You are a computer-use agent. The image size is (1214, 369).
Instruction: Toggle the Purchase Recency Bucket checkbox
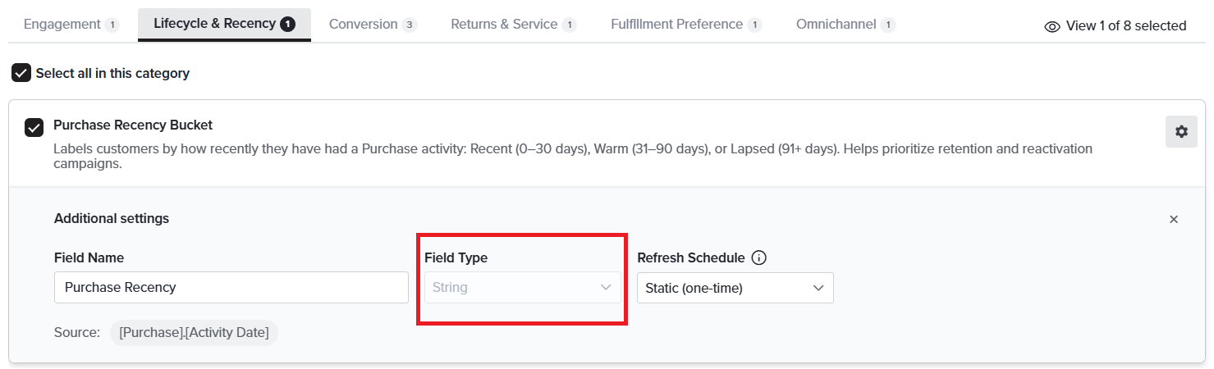(x=34, y=128)
